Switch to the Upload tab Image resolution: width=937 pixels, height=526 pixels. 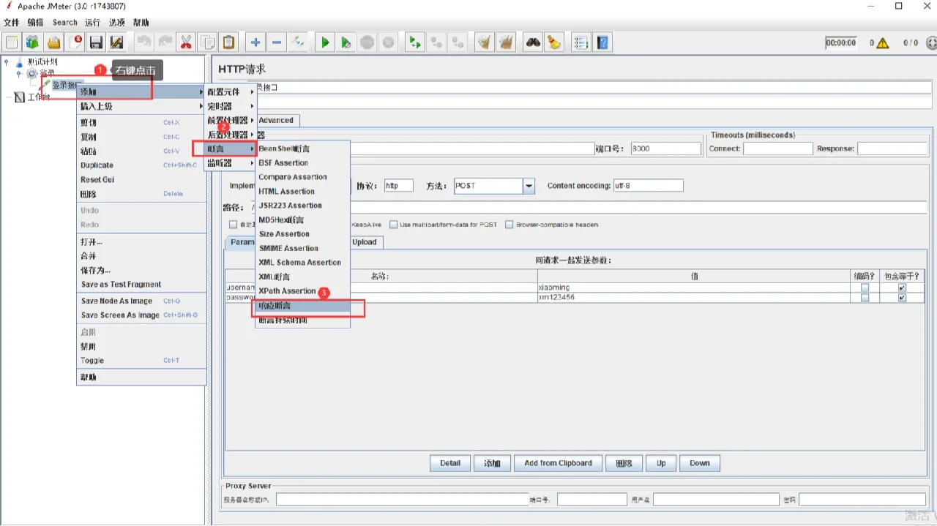tap(365, 242)
